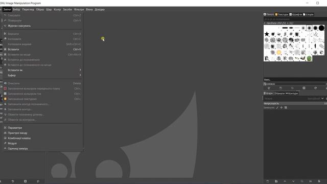Choose the Одиниці виміру menu entry
327x184 pixels.
tap(42, 149)
